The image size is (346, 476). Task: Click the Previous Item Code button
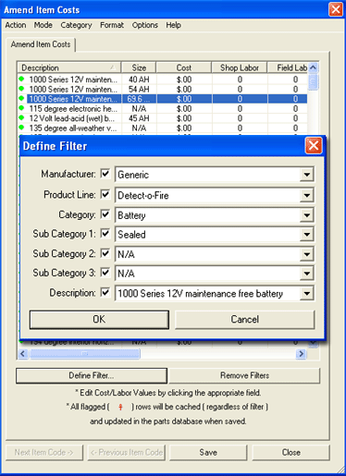[x=127, y=452]
